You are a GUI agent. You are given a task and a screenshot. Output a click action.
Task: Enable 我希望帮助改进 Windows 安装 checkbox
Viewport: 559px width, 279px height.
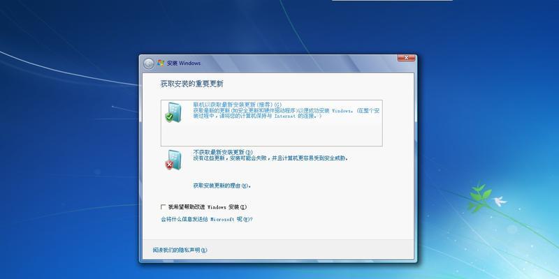[x=164, y=206]
